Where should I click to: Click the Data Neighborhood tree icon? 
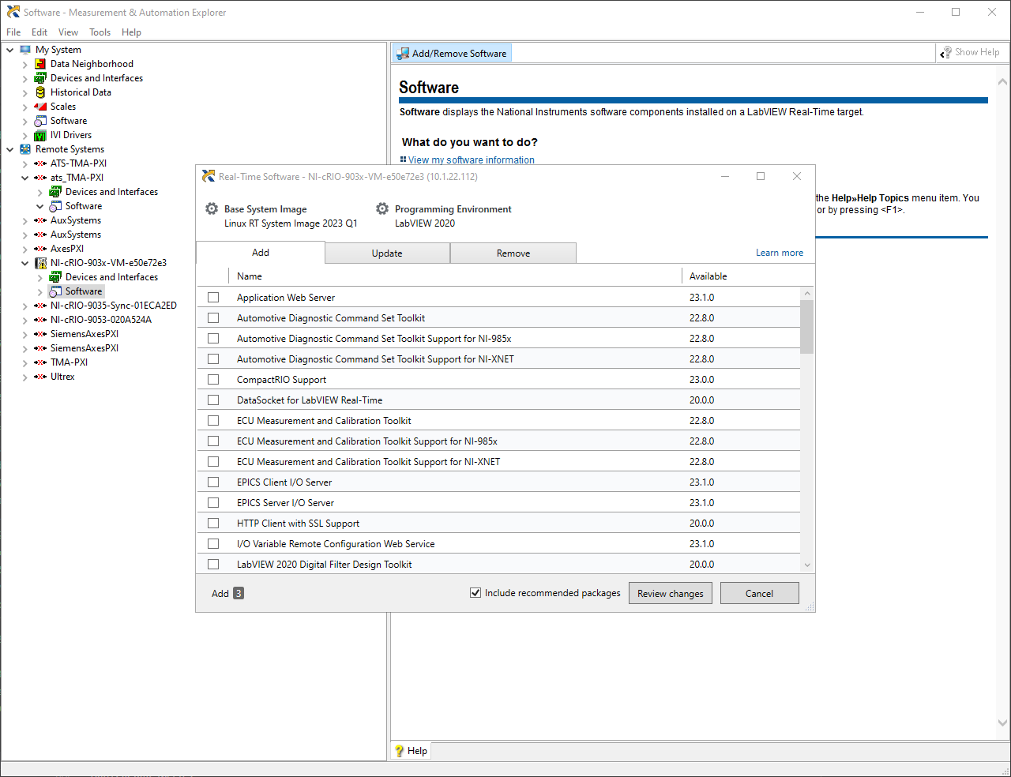click(40, 64)
